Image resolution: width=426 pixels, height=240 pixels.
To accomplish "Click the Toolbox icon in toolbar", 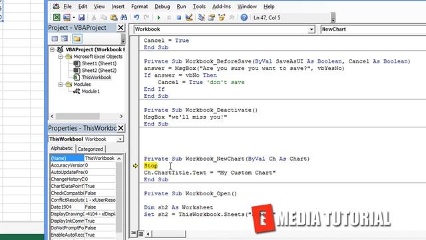I will pos(232,17).
